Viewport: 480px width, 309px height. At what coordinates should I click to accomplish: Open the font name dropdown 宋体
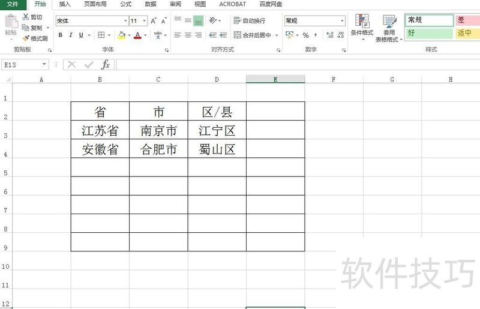(125, 21)
